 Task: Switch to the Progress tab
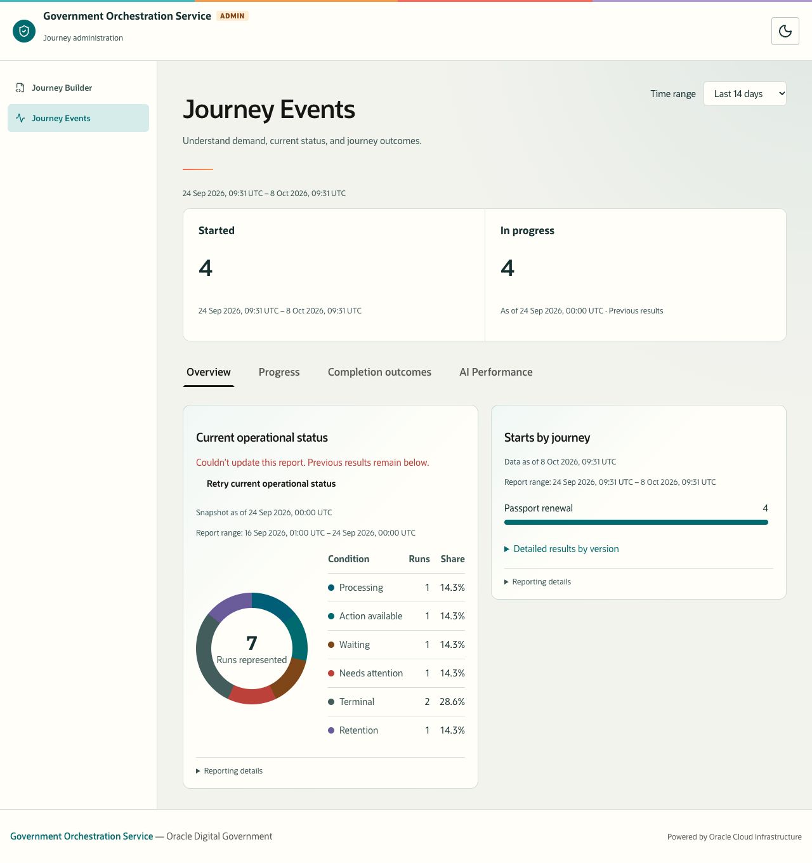click(x=279, y=372)
